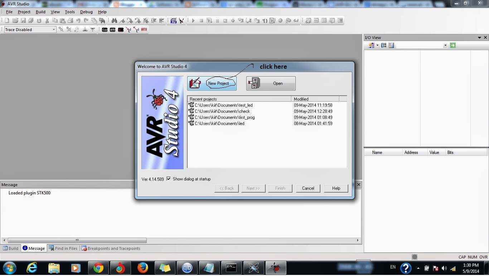The width and height of the screenshot is (489, 276).
Task: Click the Open File folder toolbar icon
Action: point(15,21)
